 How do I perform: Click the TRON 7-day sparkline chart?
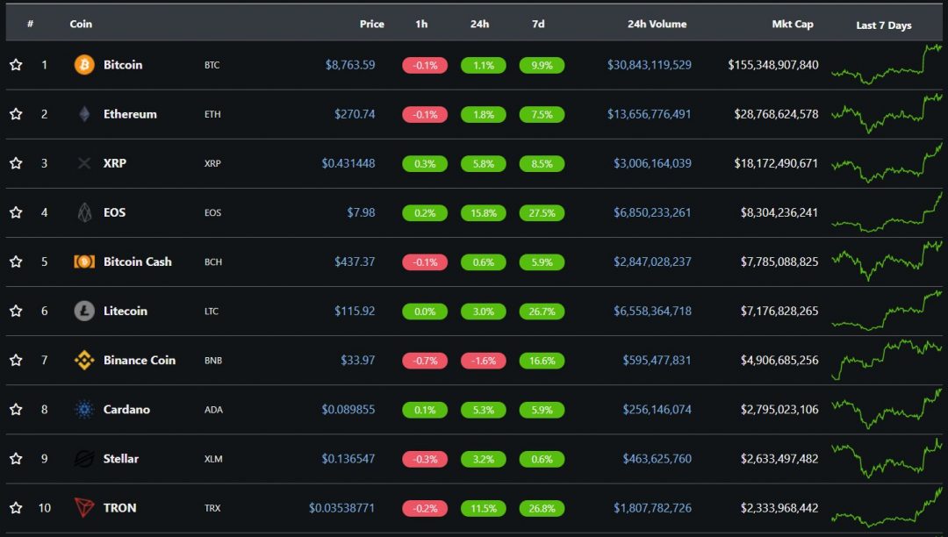887,506
